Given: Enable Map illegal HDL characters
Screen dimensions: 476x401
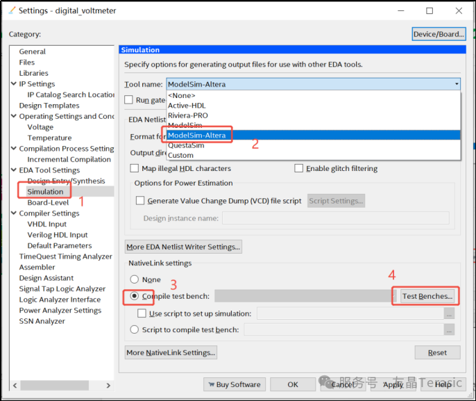Looking at the screenshot, I should (134, 168).
